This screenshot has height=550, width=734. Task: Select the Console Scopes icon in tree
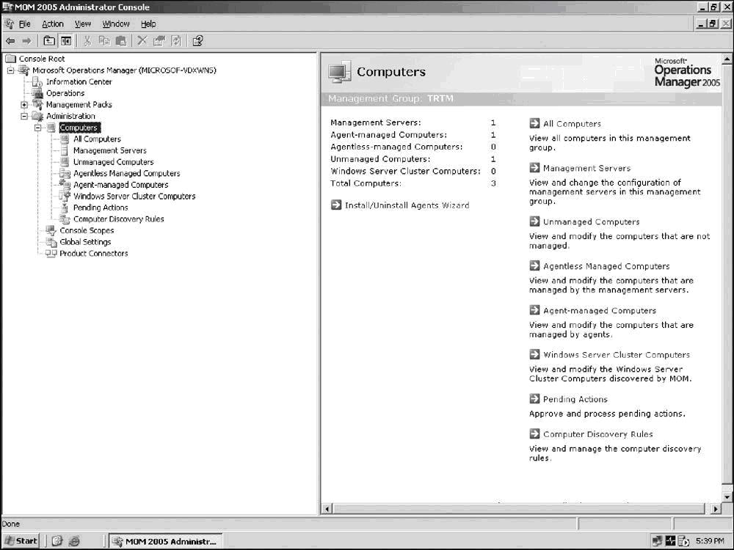51,230
